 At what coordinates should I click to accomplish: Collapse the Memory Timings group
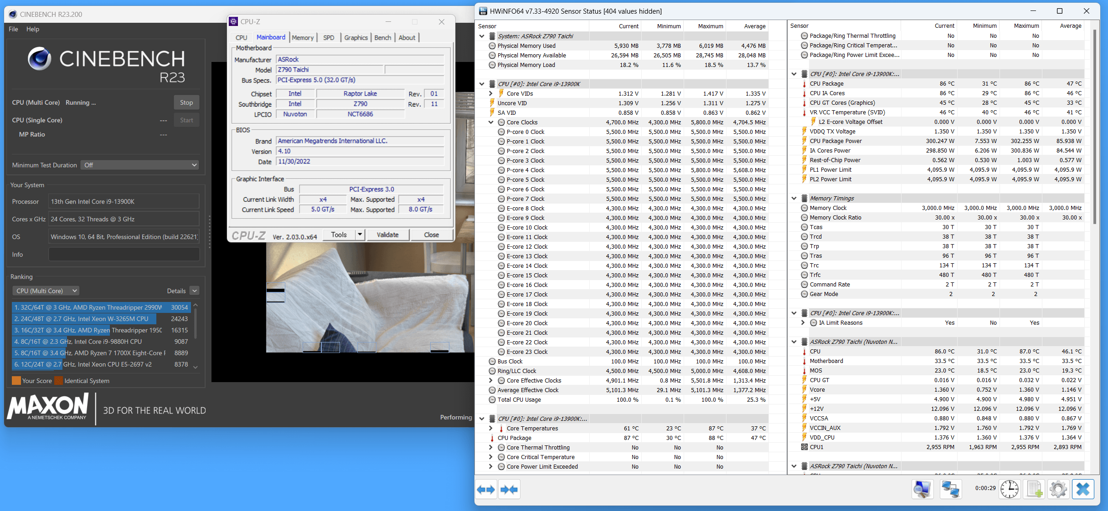[794, 199]
